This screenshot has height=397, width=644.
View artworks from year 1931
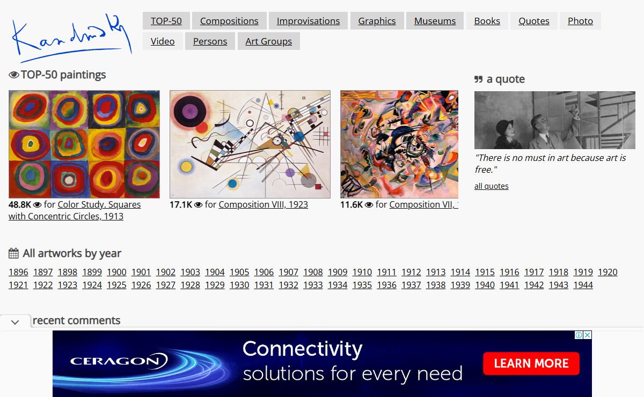tap(264, 285)
